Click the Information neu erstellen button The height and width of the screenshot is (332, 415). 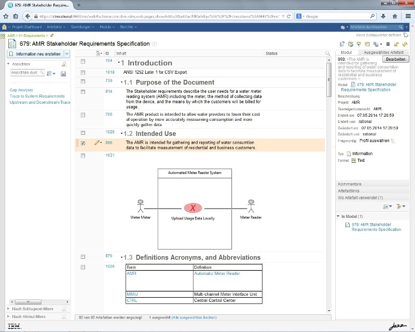click(x=35, y=54)
